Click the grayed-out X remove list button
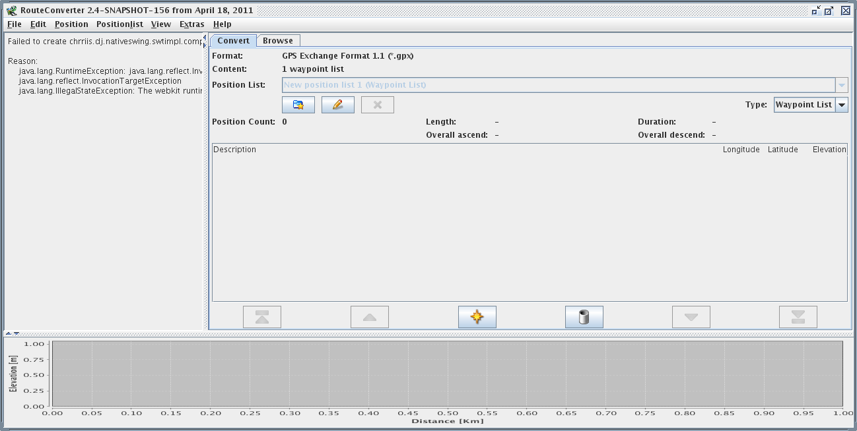857x431 pixels. pyautogui.click(x=378, y=105)
